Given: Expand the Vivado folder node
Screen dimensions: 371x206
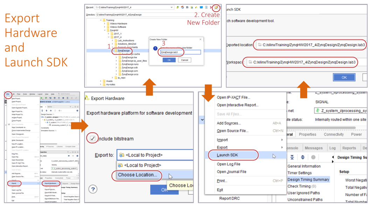Looking at the screenshot, I should (x=100, y=81).
